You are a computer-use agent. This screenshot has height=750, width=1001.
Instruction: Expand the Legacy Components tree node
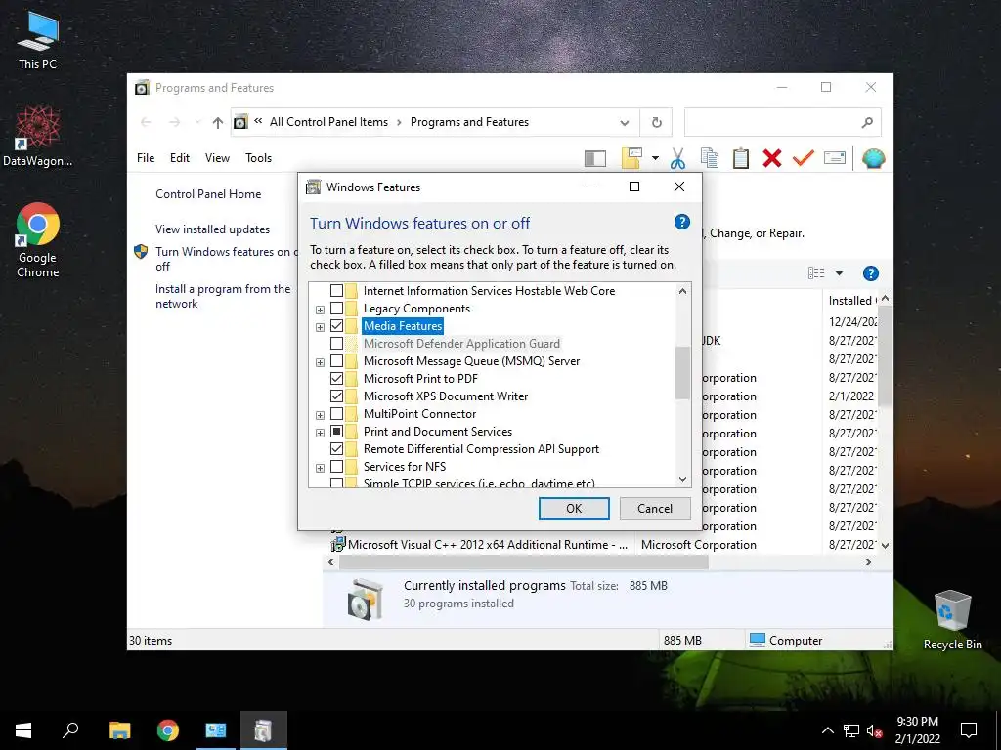point(320,310)
